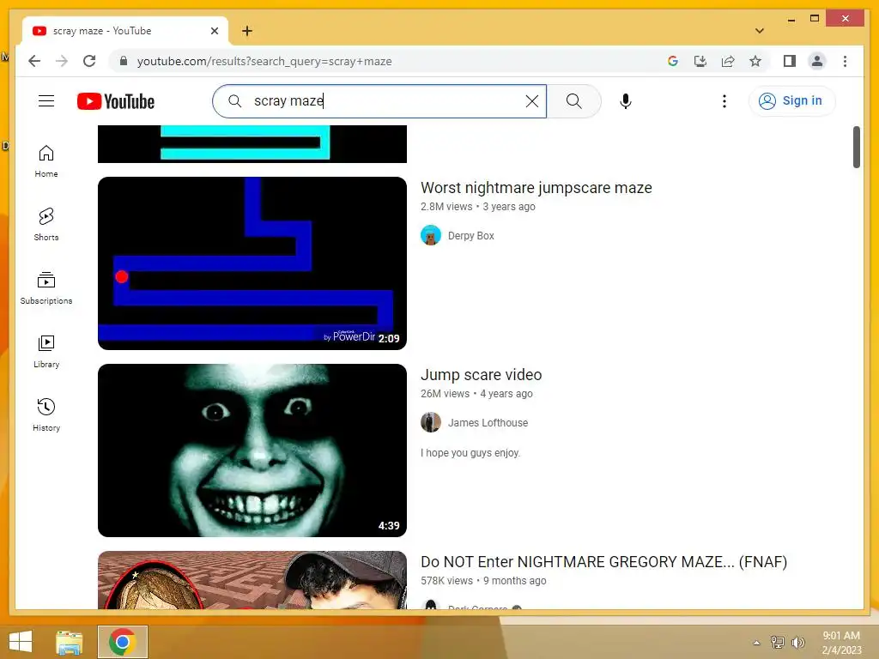Image resolution: width=879 pixels, height=659 pixels.
Task: Open Home in the sidebar
Action: (46, 161)
